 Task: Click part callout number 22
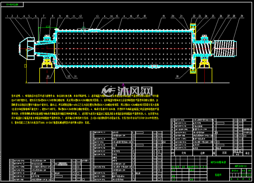click(194, 16)
